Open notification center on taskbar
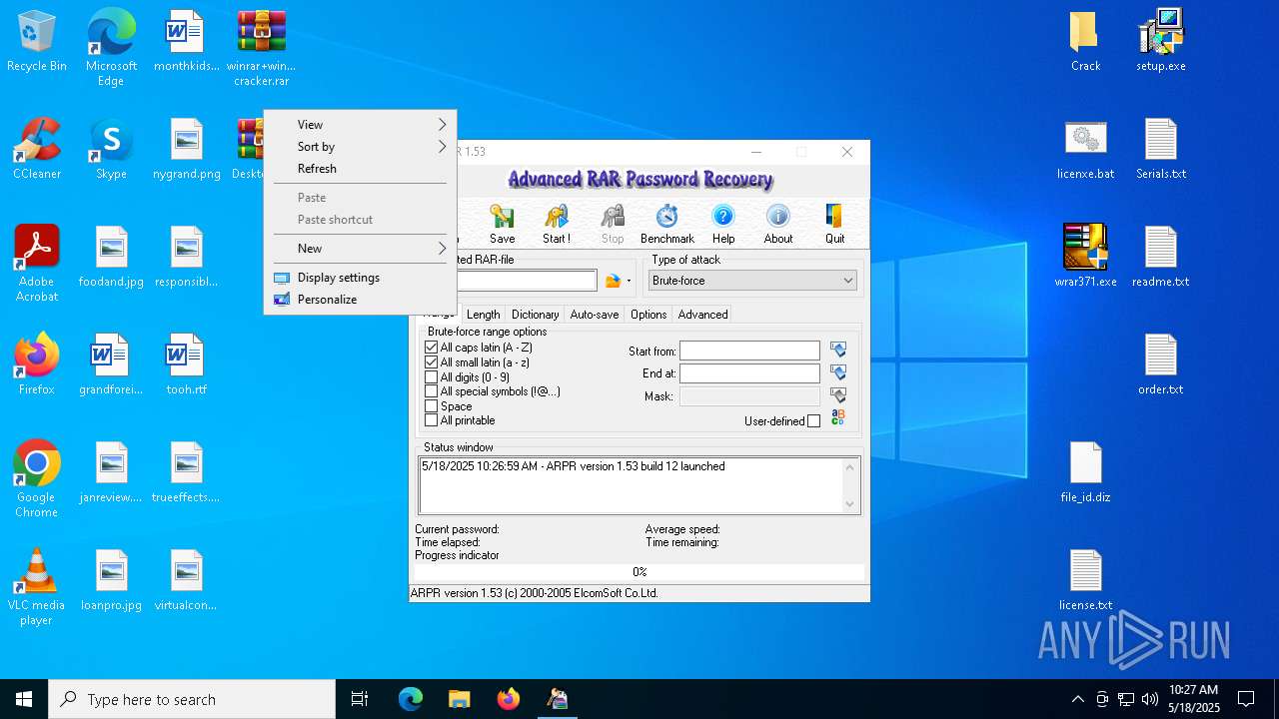 coord(1246,699)
